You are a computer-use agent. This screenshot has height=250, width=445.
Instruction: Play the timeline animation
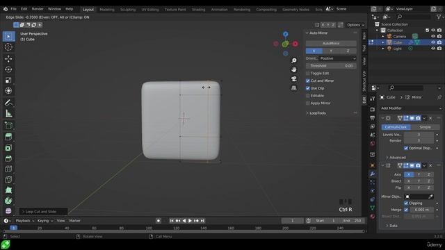(x=190, y=221)
